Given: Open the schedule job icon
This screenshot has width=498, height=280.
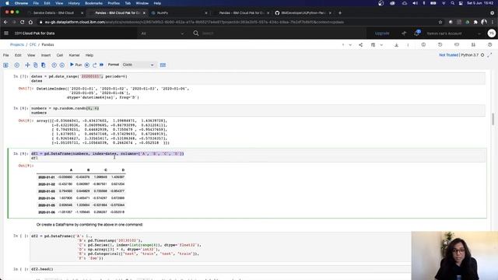Looking at the screenshot, I should tap(373, 45).
